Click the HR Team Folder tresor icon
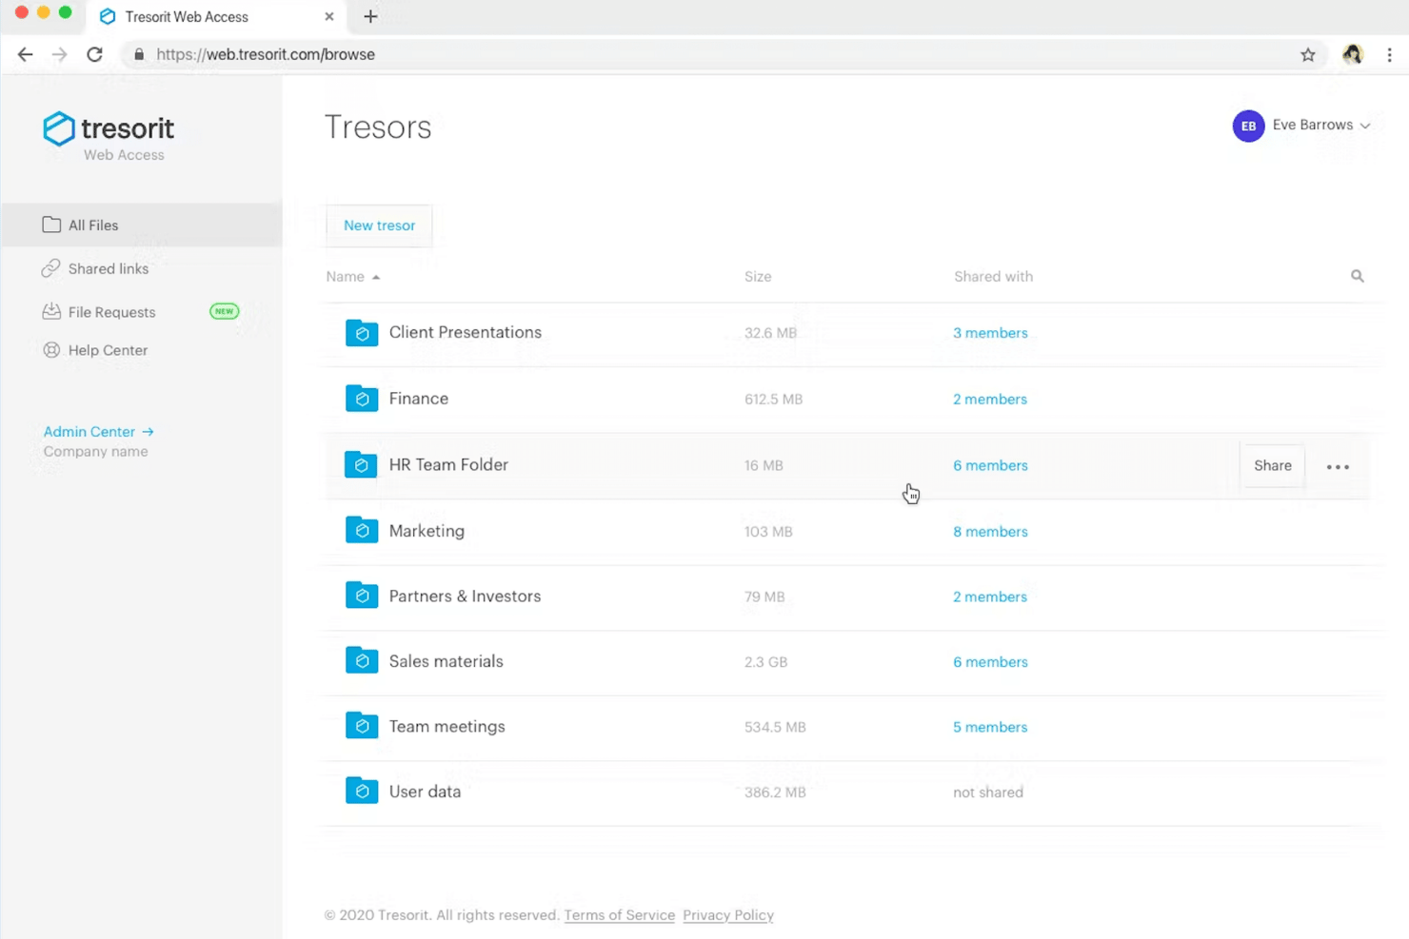Viewport: 1409px width, 939px height. tap(362, 464)
